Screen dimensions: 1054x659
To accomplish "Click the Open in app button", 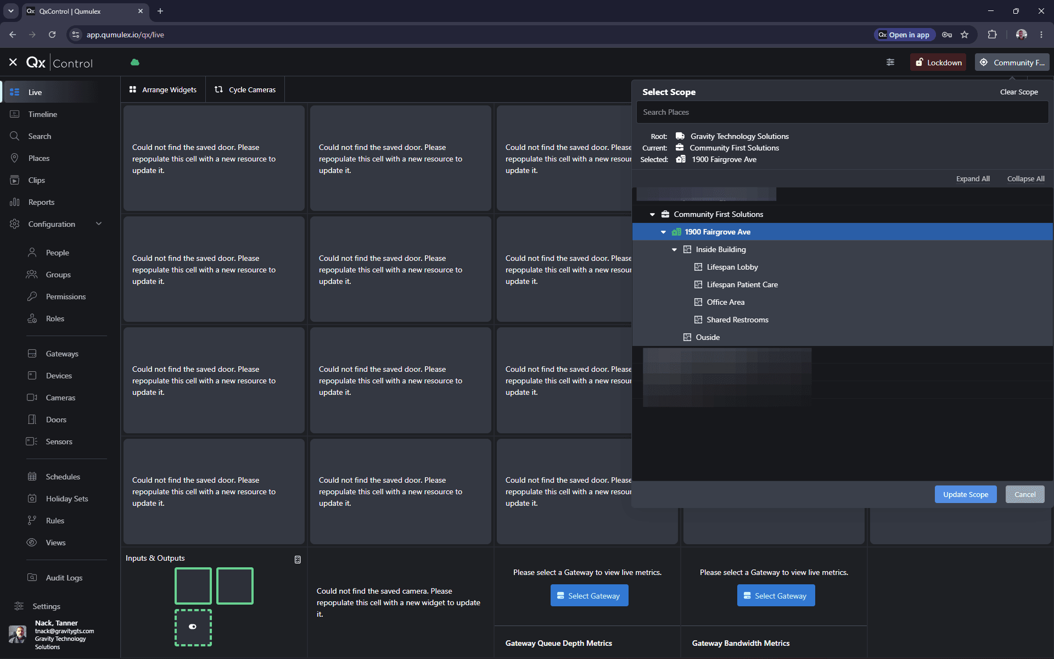I will [x=904, y=35].
